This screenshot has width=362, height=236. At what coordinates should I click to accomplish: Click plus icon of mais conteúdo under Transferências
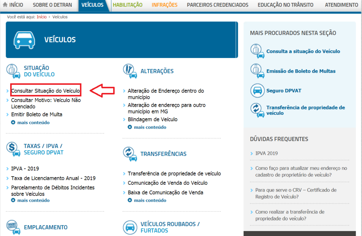[x=130, y=200]
